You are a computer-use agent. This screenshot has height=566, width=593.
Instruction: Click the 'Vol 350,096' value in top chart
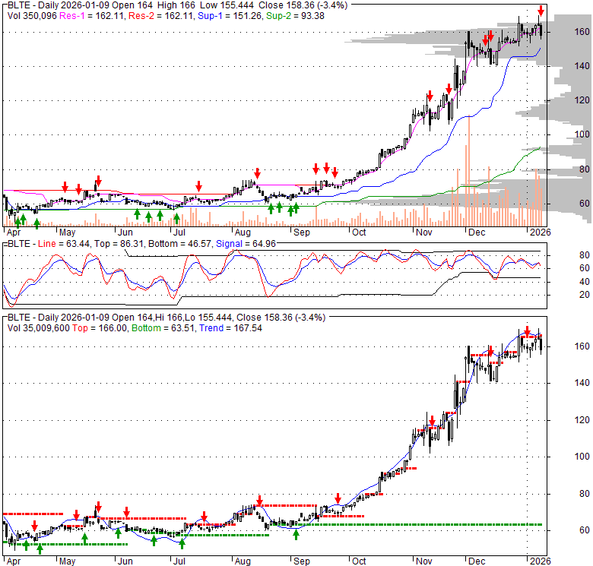pos(32,16)
